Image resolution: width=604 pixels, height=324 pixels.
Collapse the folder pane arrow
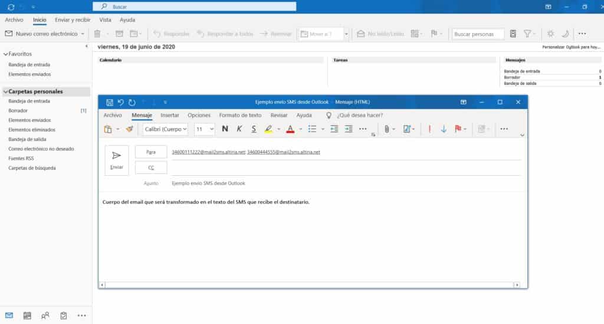coord(86,46)
